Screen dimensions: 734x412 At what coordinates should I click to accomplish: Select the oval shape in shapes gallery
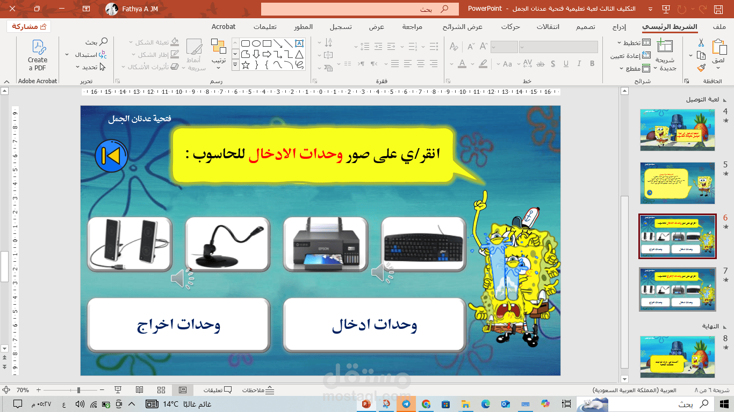pyautogui.click(x=256, y=43)
